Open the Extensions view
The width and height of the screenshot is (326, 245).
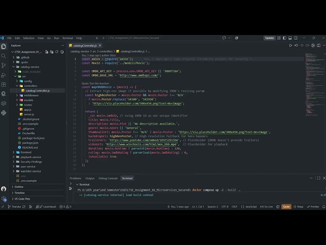pyautogui.click(x=4, y=84)
